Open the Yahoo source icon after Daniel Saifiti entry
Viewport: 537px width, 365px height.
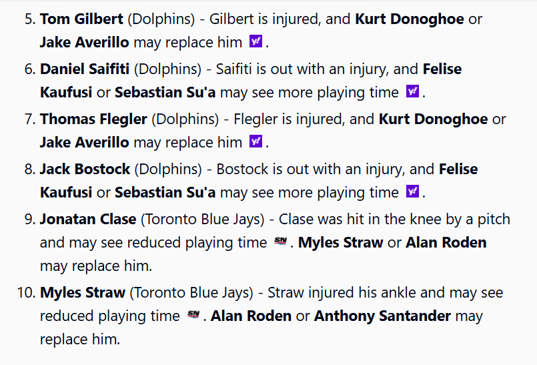click(x=412, y=91)
